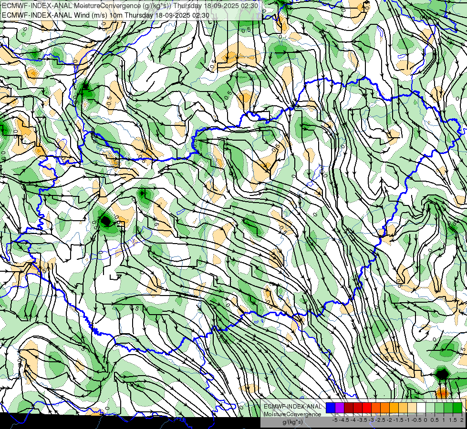Click the -2 tick label in legend
Image resolution: width=467 pixels, height=429 pixels.
tap(389, 420)
